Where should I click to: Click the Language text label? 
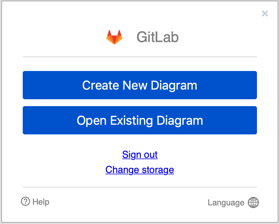[226, 202]
